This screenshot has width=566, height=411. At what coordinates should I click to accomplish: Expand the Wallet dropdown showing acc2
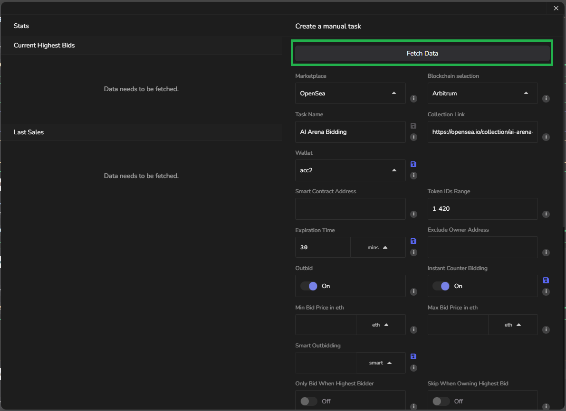pos(350,170)
